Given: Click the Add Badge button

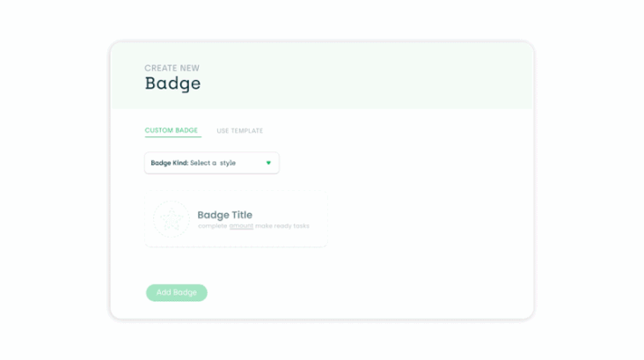Looking at the screenshot, I should click(x=177, y=292).
